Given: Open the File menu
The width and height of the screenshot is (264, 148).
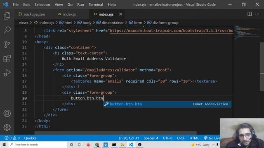Looking at the screenshot, I should pos(16,5).
